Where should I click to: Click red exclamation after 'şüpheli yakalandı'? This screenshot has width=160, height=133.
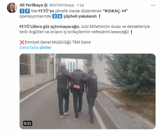99,16
